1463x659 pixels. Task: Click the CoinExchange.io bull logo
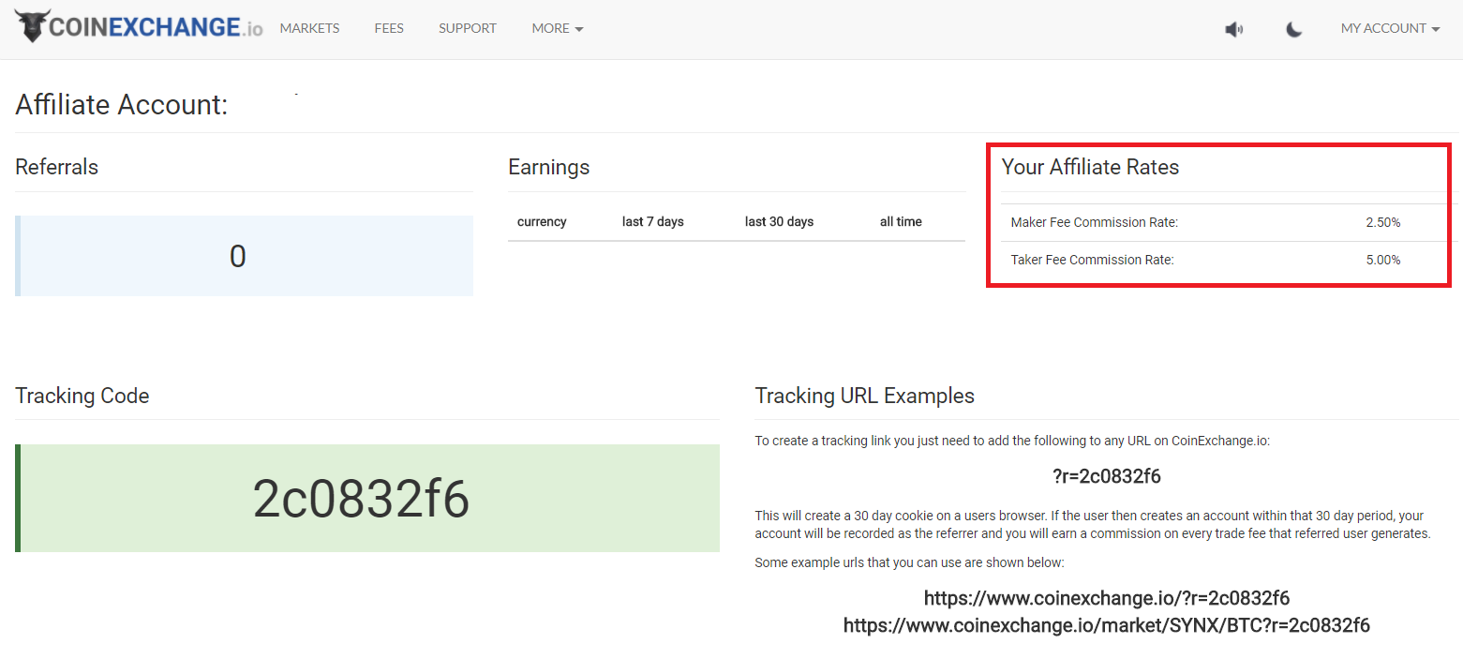tap(34, 26)
